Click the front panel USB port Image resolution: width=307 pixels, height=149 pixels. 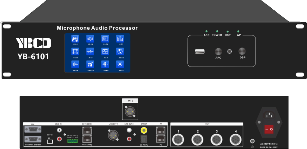(x=200, y=51)
